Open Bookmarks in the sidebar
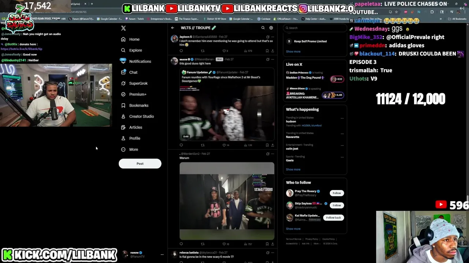The image size is (469, 263). point(135,106)
